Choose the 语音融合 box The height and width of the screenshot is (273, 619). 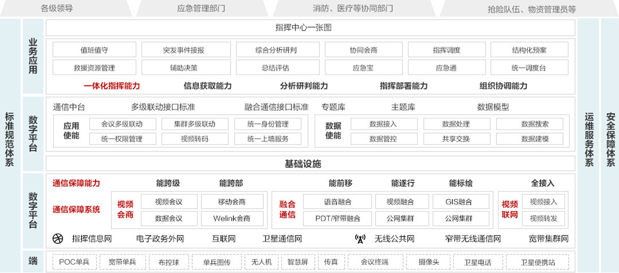[x=337, y=202]
